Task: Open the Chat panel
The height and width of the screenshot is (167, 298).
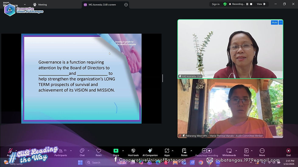Action: click(82, 152)
